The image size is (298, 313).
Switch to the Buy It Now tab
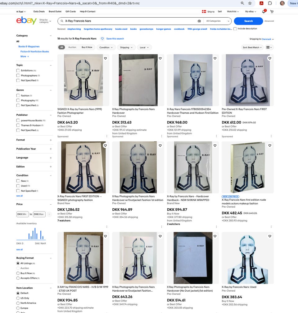(x=87, y=47)
